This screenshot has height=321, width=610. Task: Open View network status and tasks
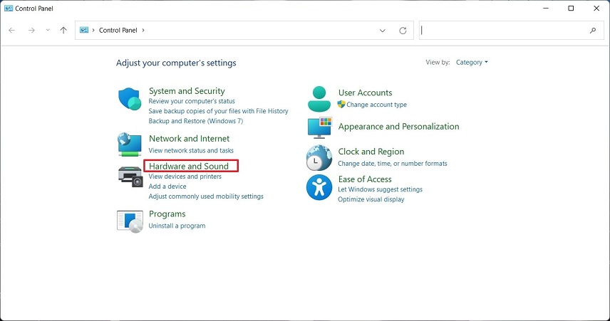(x=191, y=150)
